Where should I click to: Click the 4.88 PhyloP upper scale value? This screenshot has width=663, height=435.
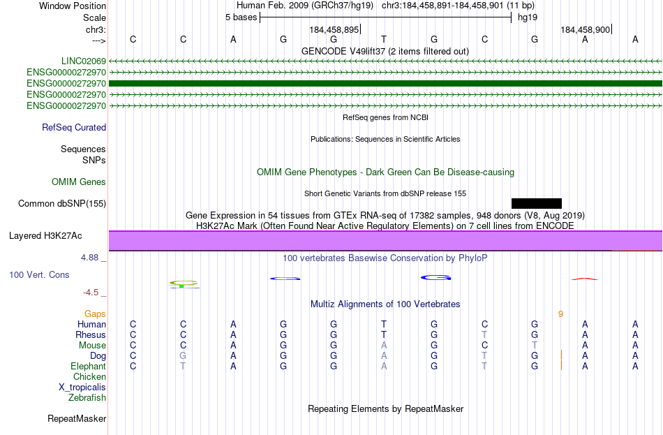pos(89,258)
